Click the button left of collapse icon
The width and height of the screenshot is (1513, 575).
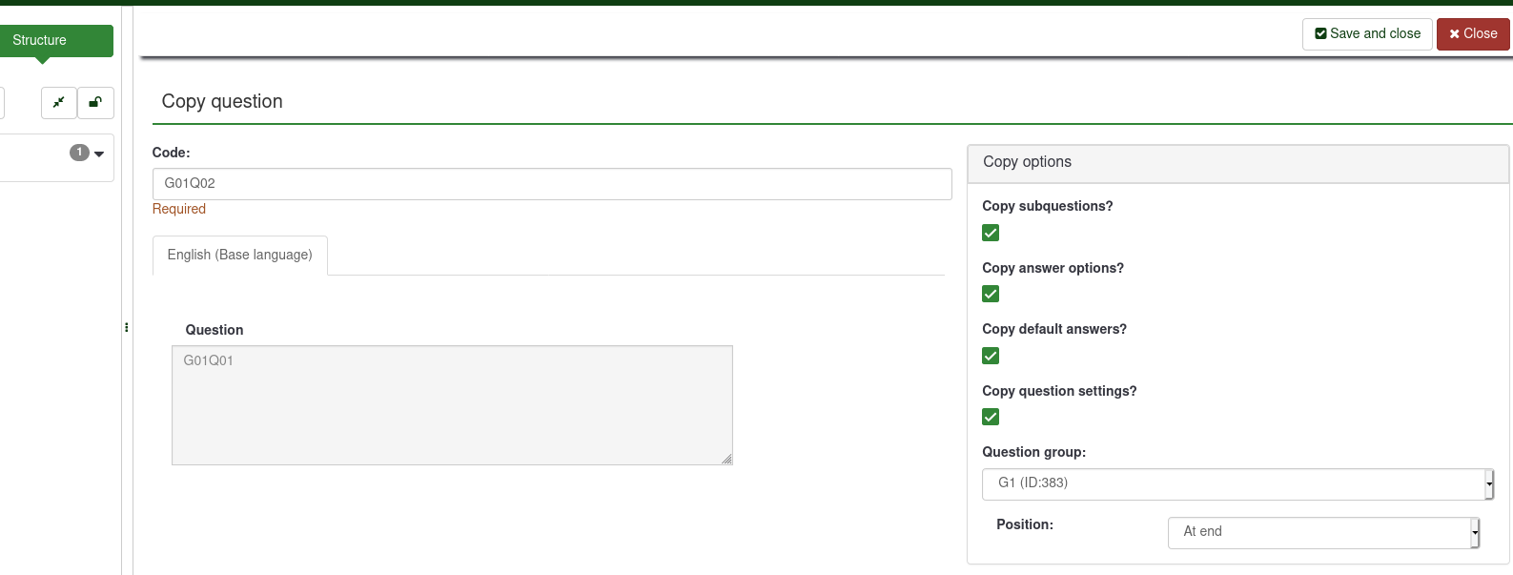pyautogui.click(x=1, y=103)
